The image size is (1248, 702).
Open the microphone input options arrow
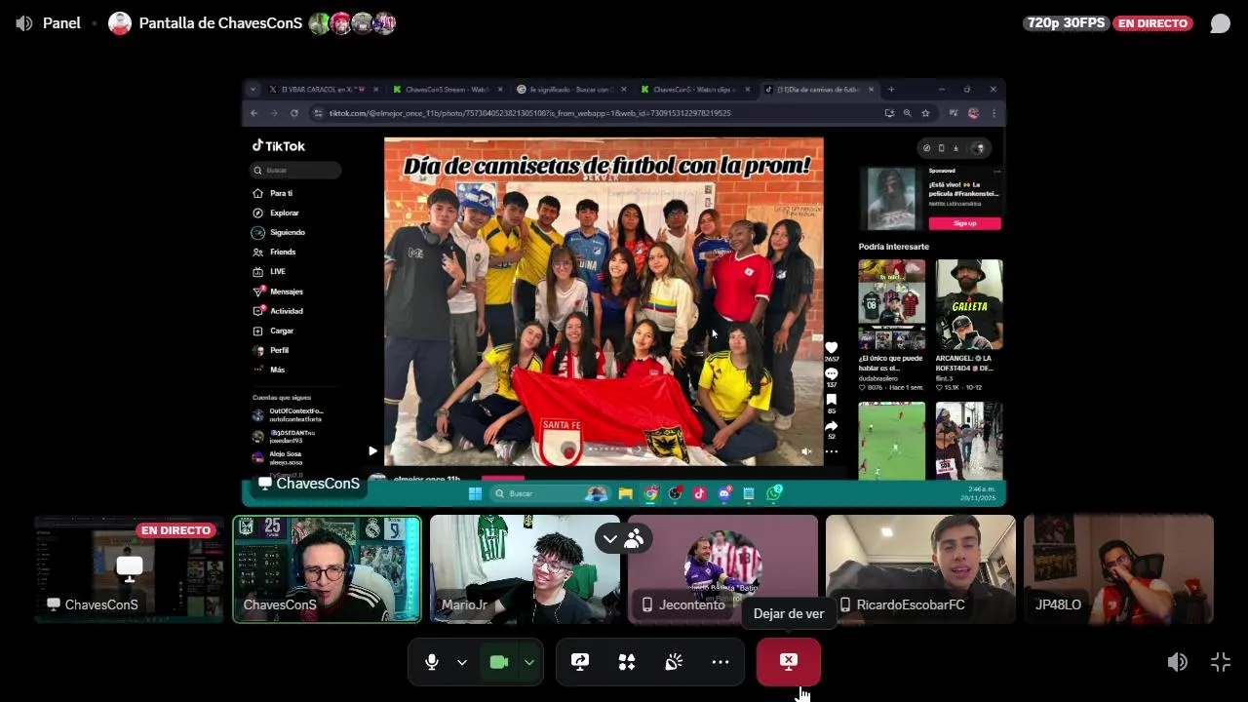pos(462,662)
